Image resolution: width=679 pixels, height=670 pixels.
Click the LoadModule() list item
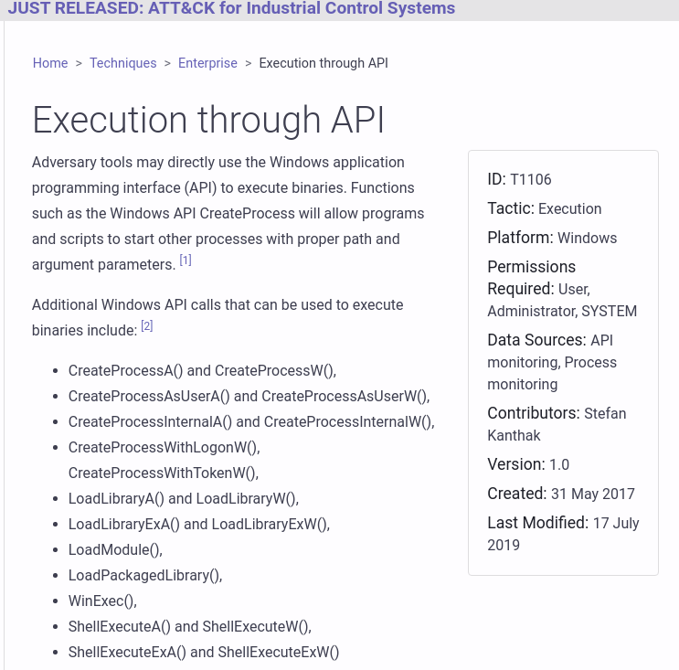(x=115, y=550)
